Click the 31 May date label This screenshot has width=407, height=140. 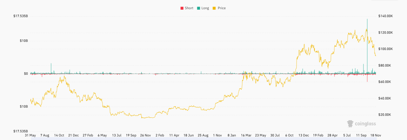click(30, 135)
